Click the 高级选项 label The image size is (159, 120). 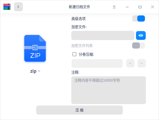(78, 19)
